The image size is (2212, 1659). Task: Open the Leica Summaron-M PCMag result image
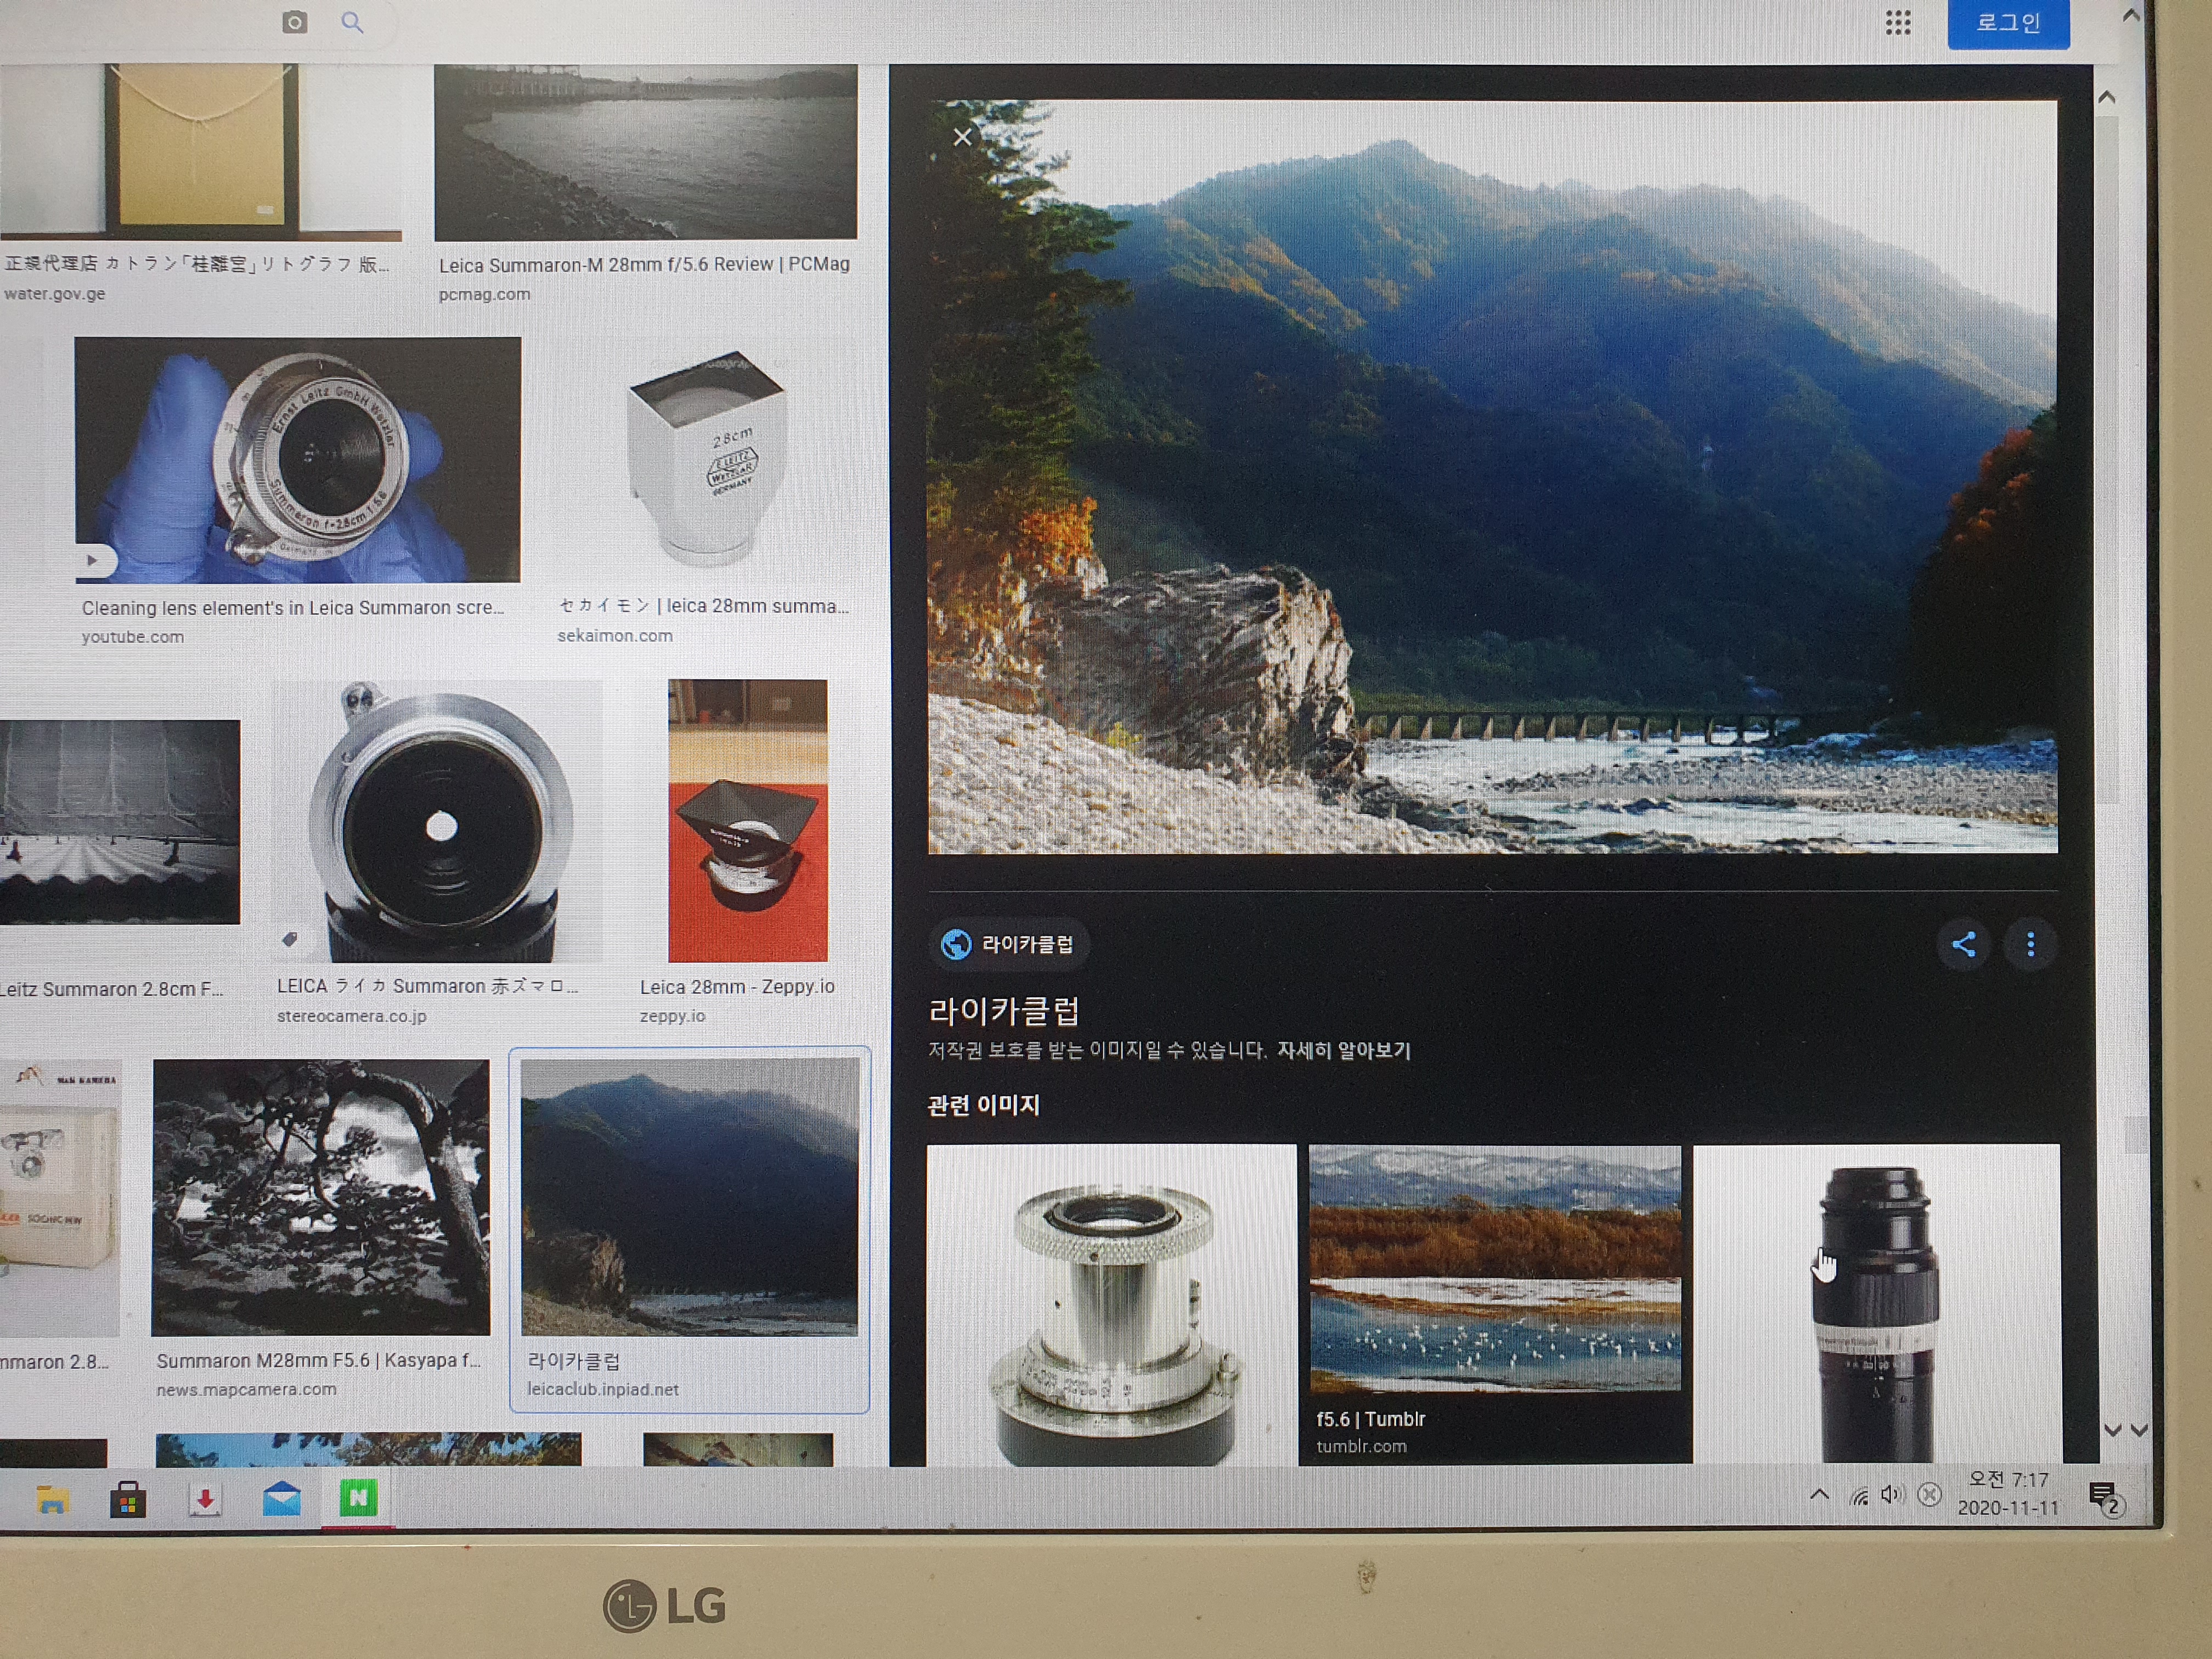(645, 152)
